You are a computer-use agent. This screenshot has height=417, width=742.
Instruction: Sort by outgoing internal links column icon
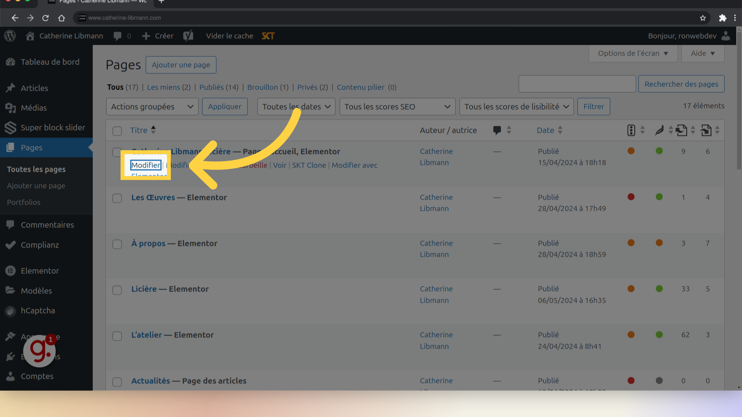coord(682,130)
